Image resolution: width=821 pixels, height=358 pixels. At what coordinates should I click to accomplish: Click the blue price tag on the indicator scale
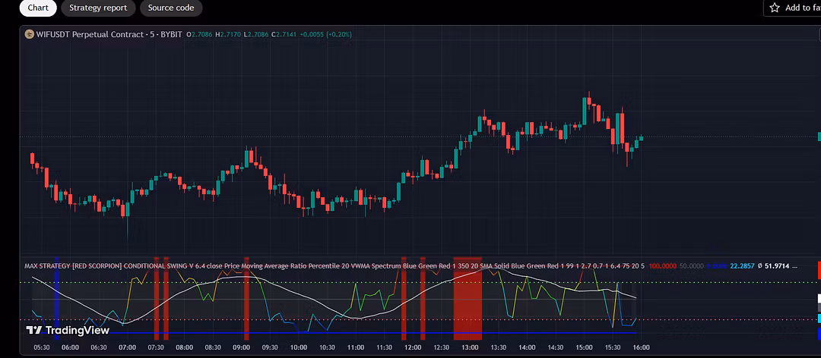coord(819,332)
